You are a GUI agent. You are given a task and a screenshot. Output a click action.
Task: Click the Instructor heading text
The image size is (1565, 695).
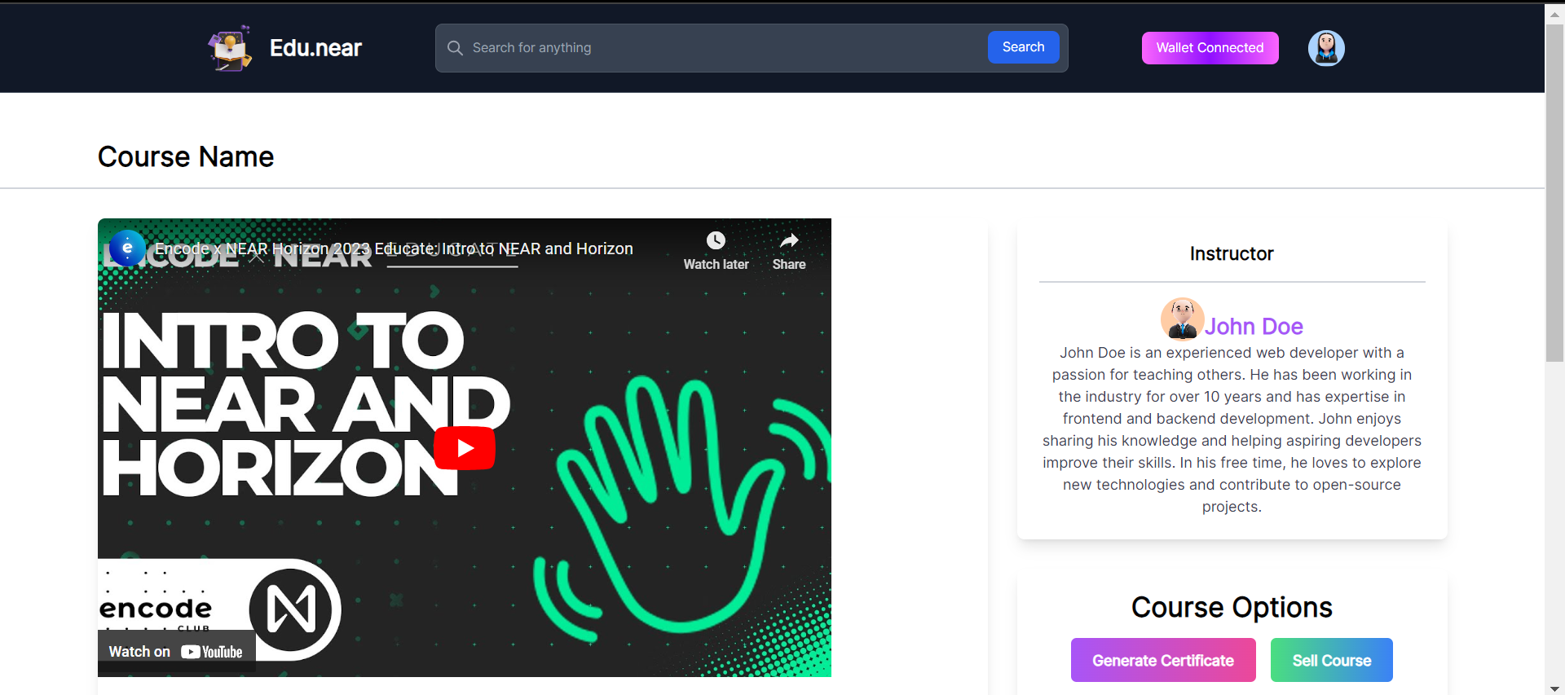coord(1232,253)
